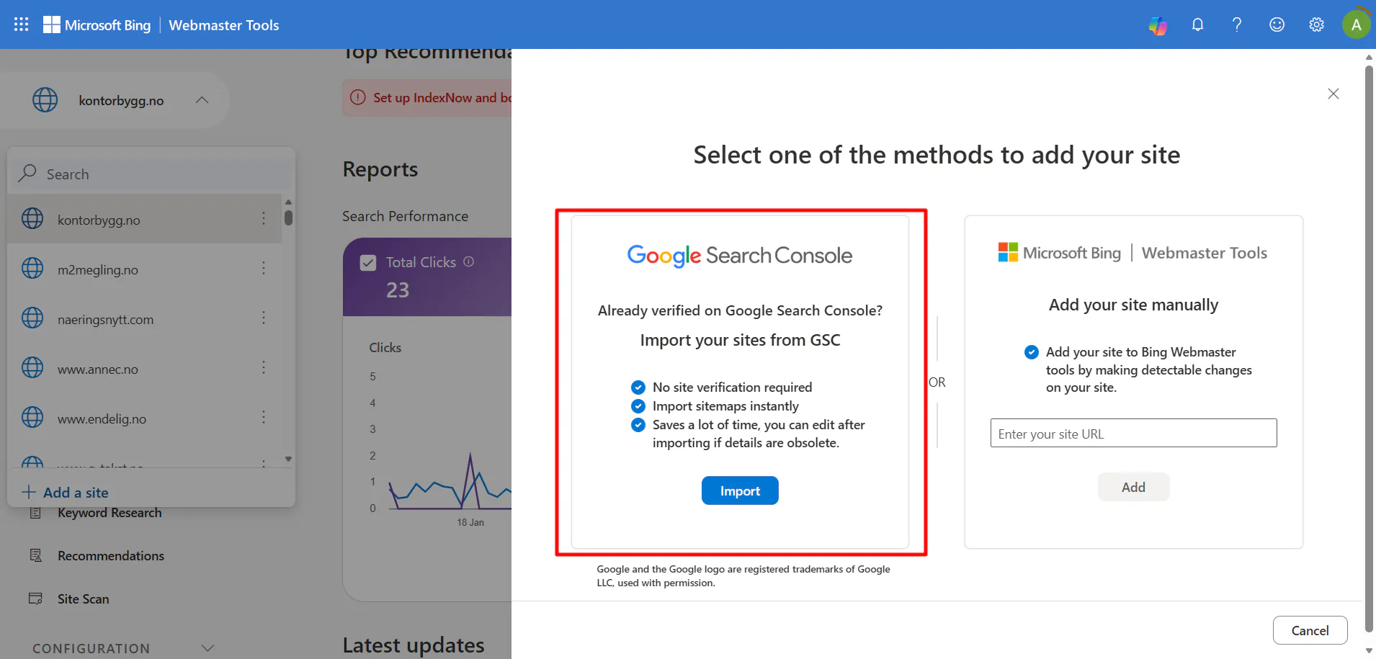Click the 'No site verification required' checkmark
Viewport: 1376px width, 659px height.
tap(638, 387)
